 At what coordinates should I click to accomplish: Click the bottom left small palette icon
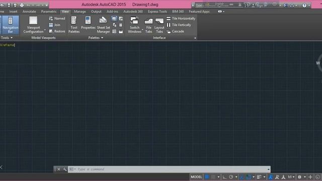[x=114, y=31]
